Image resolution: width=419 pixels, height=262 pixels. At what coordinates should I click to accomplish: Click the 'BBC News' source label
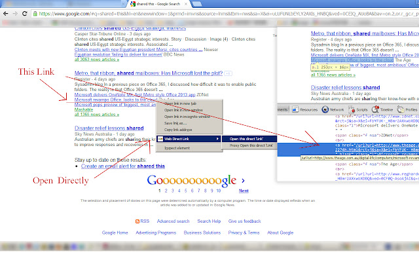click(x=173, y=54)
